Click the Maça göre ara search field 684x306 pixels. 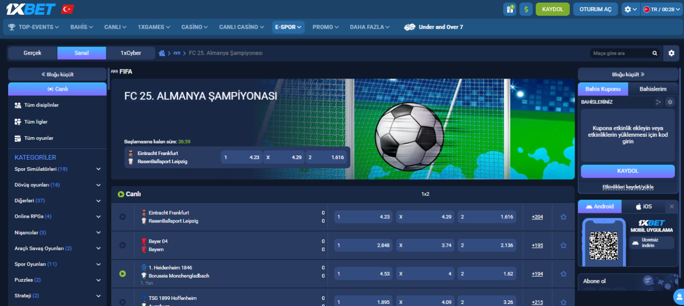pos(621,53)
